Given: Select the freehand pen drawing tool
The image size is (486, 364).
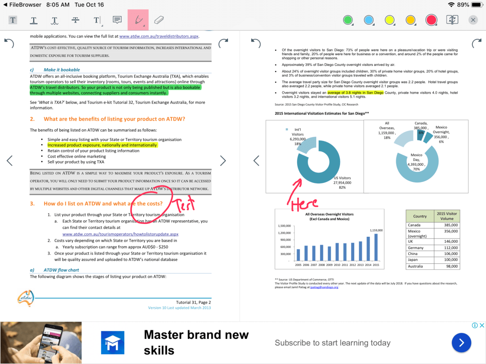Looking at the screenshot, I should (x=138, y=20).
